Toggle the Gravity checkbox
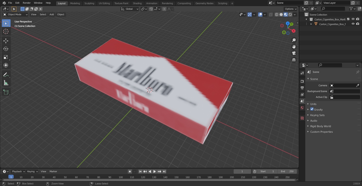This screenshot has width=362, height=186. click(312, 109)
